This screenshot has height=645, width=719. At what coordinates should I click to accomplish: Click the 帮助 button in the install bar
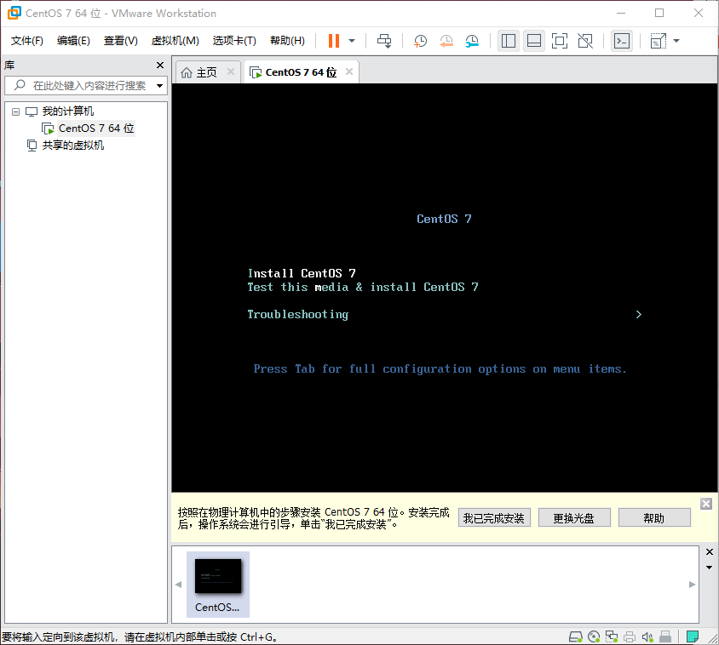tap(654, 518)
